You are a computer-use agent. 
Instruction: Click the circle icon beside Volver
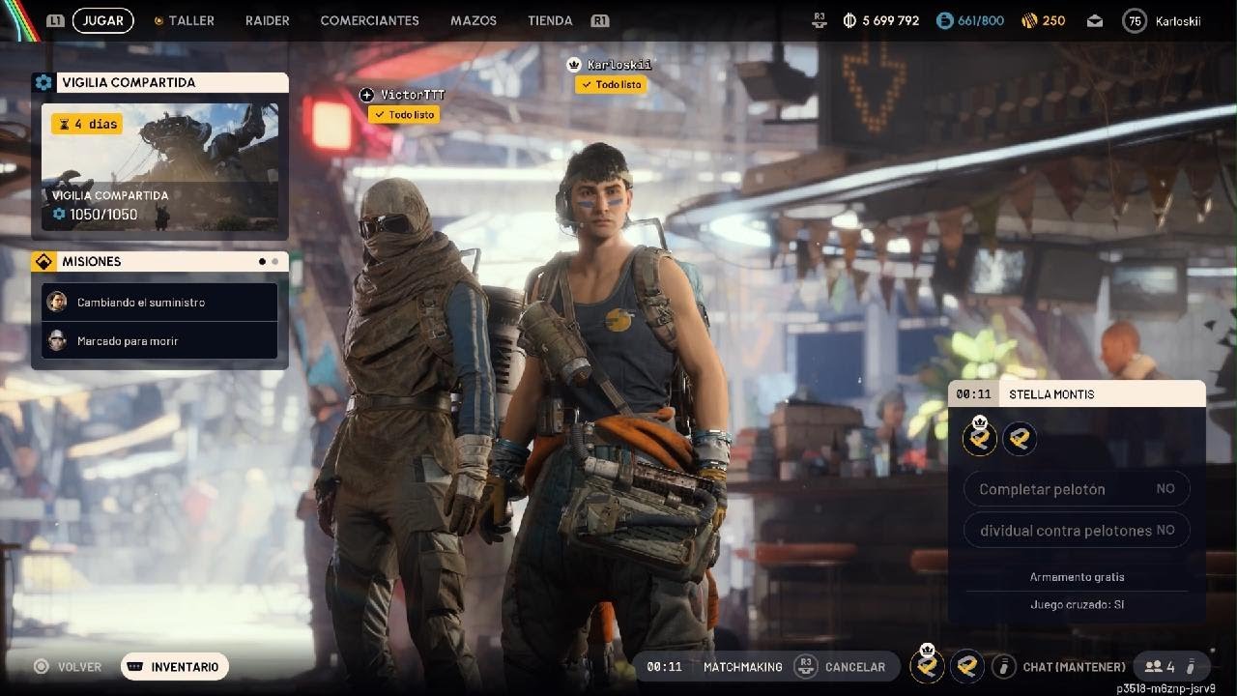click(x=41, y=666)
